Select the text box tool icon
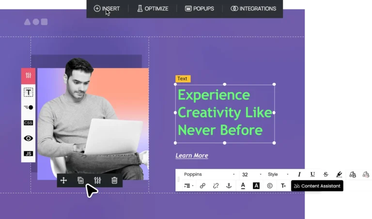 (29, 92)
